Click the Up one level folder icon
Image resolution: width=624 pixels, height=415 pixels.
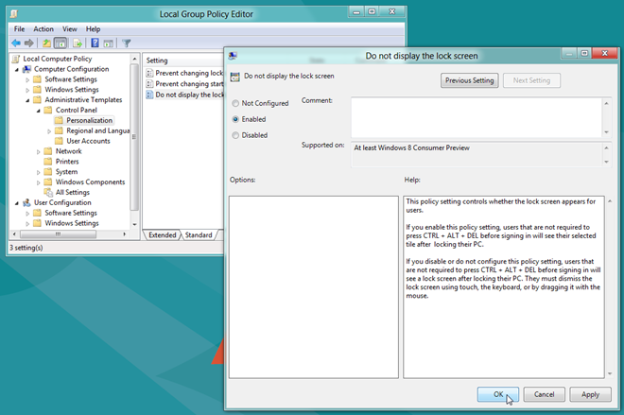[x=46, y=43]
